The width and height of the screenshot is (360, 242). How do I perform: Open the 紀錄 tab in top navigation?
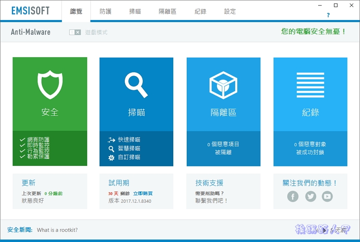pyautogui.click(x=201, y=11)
